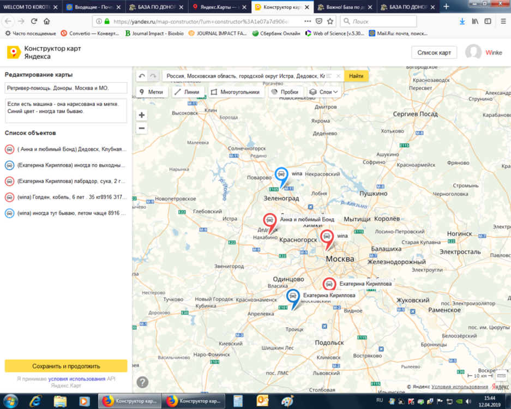
Task: Toggle the Пробки traffic layer
Action: [285, 92]
